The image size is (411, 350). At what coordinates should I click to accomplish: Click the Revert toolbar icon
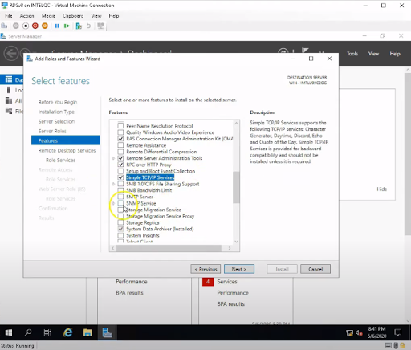88,26
